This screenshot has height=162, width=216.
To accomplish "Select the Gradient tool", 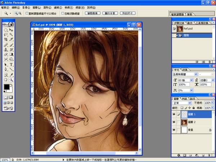I will [11, 54].
